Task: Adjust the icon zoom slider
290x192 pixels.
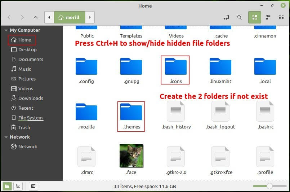Action: [269, 186]
